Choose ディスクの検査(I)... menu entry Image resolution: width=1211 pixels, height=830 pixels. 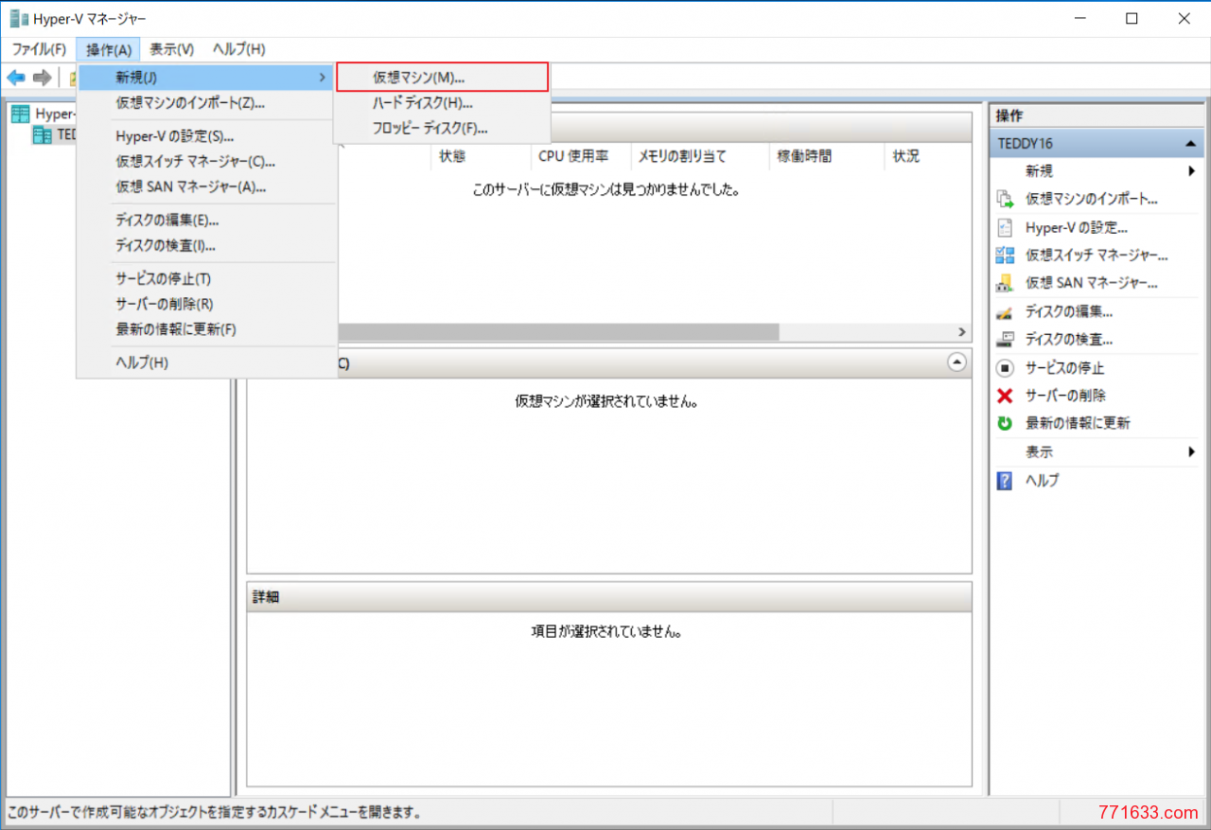coord(206,246)
